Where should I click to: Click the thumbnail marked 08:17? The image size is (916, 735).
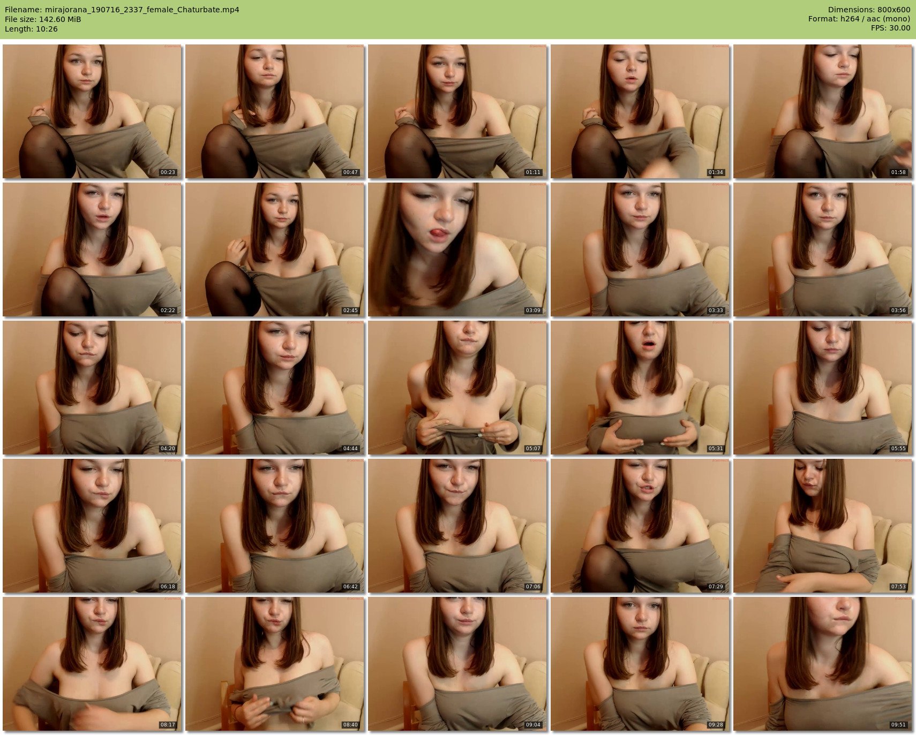[92, 664]
